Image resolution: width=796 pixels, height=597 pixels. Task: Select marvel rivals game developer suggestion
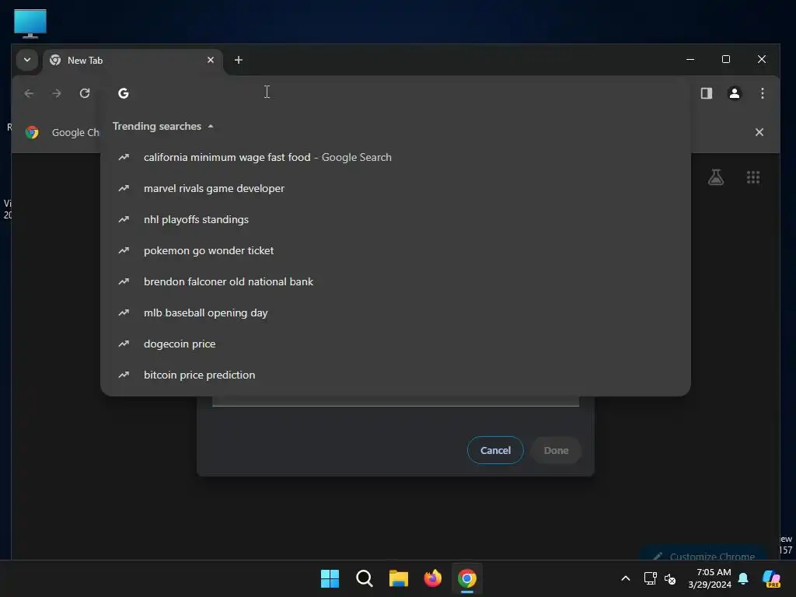pyautogui.click(x=396, y=188)
